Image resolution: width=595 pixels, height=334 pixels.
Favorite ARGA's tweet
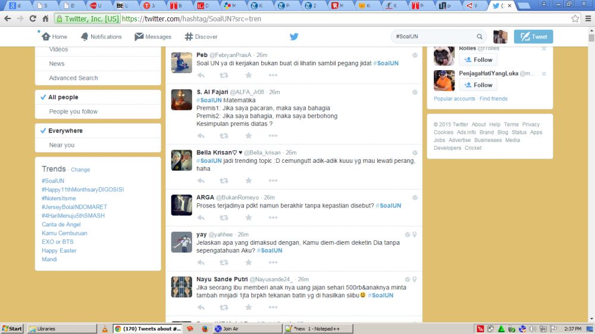(249, 218)
